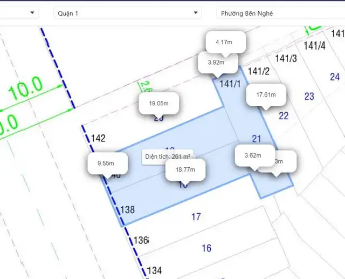Select parcel number 24 on map
This screenshot has height=279, width=345.
[335, 77]
